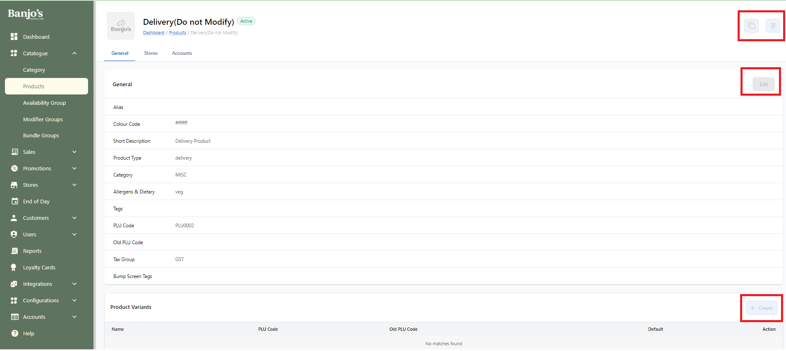Click the Sales sidebar icon
The image size is (786, 351).
(x=14, y=152)
